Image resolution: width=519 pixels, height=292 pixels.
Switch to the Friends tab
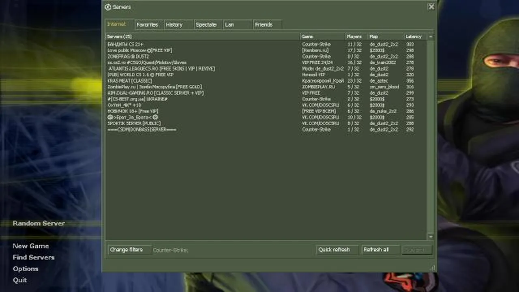267,25
